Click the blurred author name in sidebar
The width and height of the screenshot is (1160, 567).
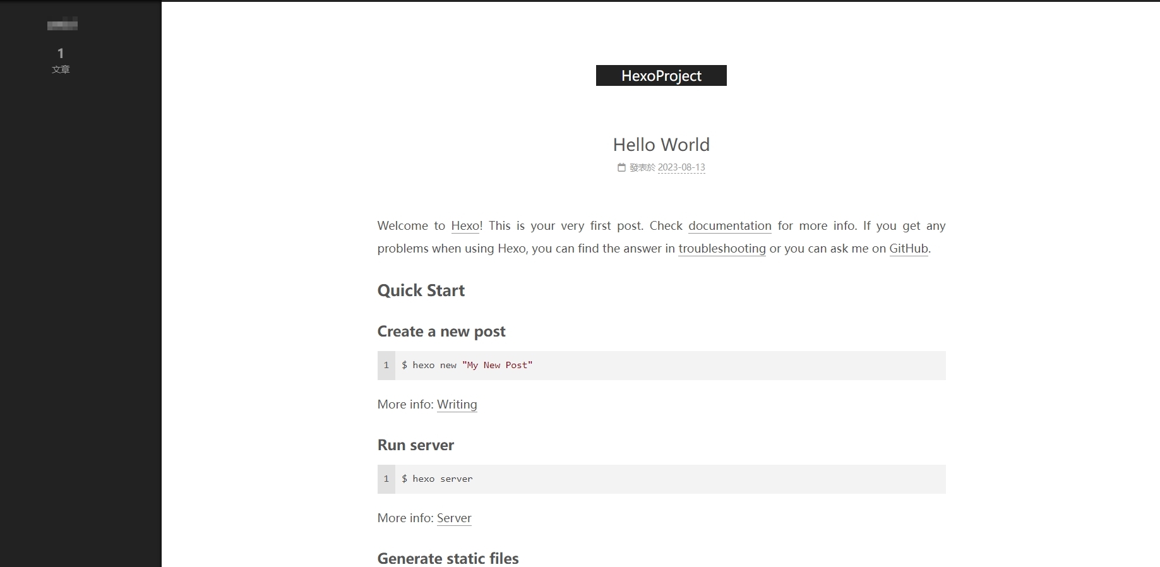tap(63, 25)
